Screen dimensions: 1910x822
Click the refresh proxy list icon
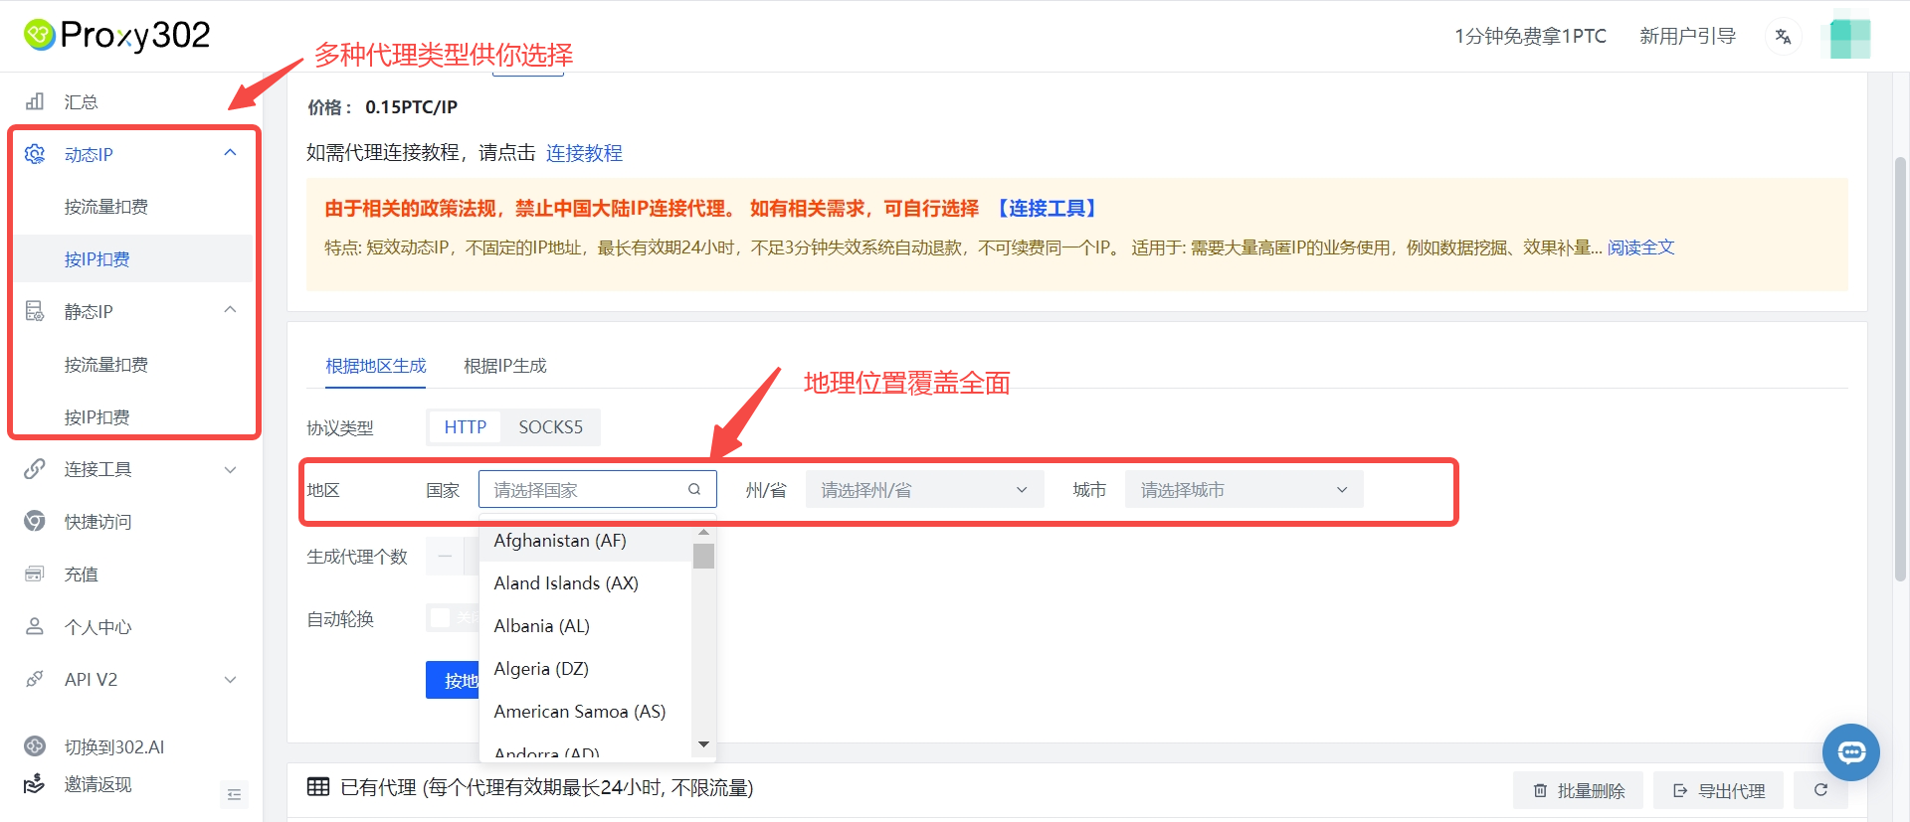1820,790
